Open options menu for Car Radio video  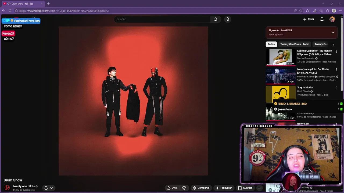coord(336,70)
